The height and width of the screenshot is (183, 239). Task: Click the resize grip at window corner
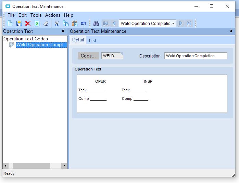[x=234, y=175]
